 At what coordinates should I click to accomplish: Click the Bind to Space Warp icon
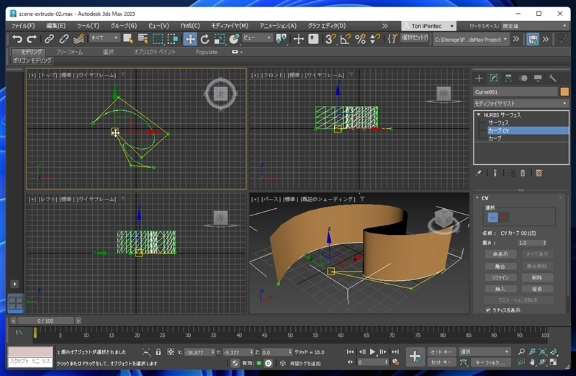(x=78, y=39)
